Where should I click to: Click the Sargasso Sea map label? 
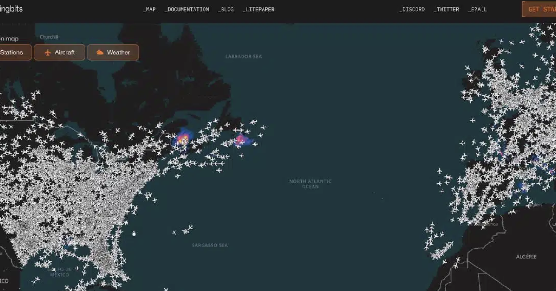[x=210, y=245]
